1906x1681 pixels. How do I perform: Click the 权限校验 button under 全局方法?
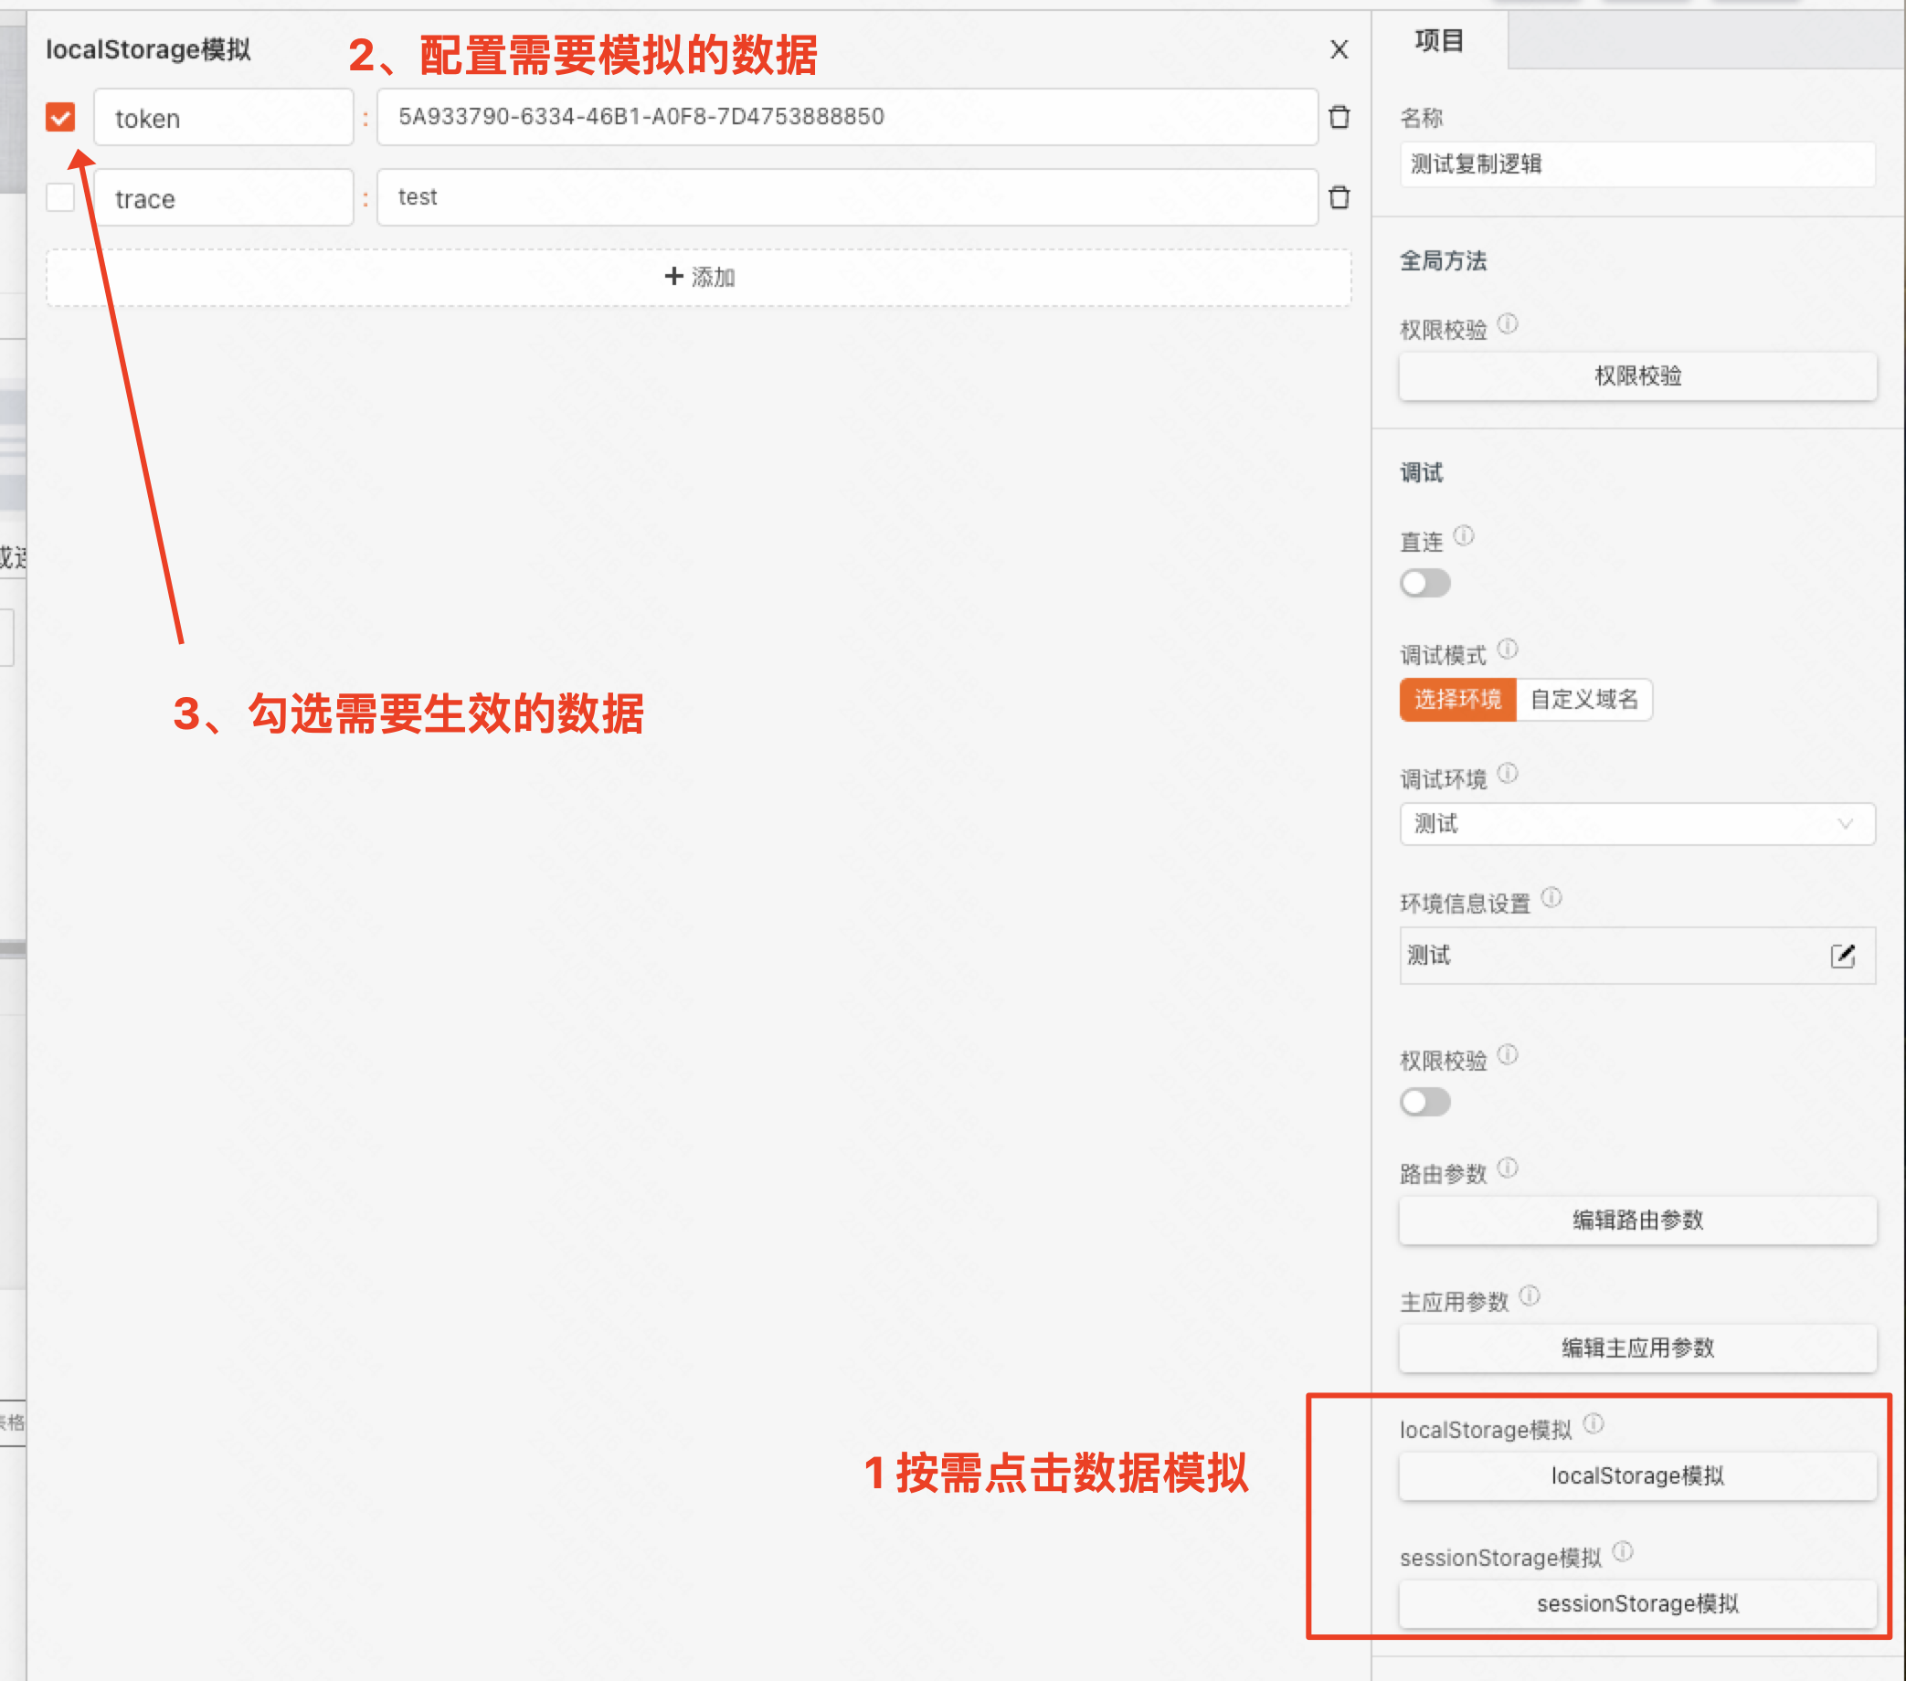(1637, 375)
